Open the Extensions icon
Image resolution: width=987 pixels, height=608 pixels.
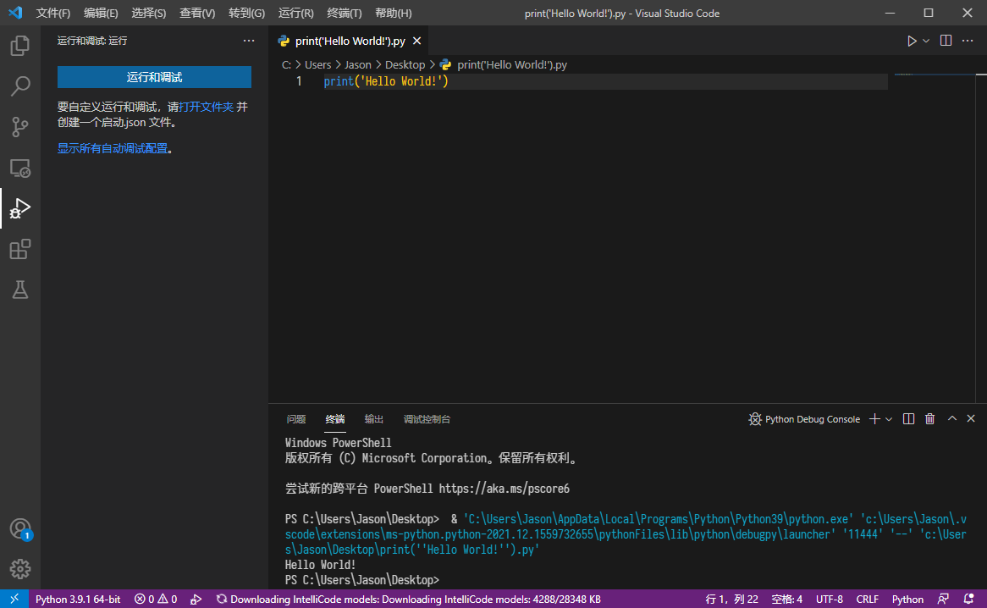tap(19, 249)
